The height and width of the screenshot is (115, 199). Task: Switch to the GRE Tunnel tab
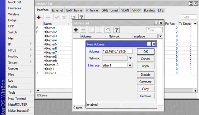coord(110,10)
